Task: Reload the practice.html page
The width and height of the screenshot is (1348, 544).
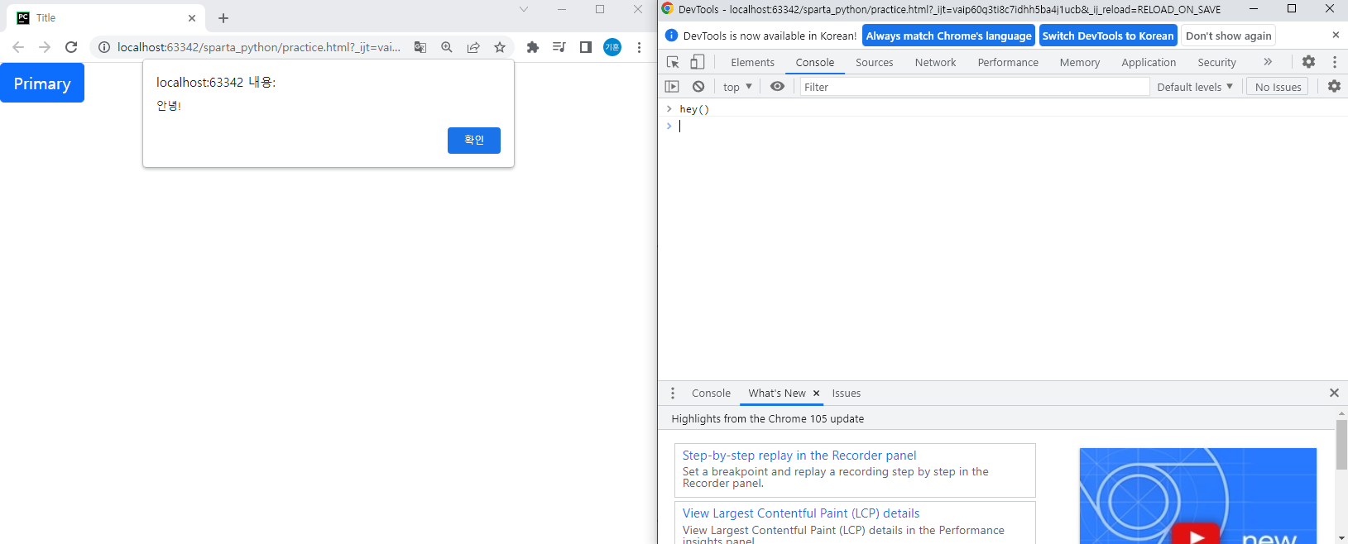Action: click(71, 47)
